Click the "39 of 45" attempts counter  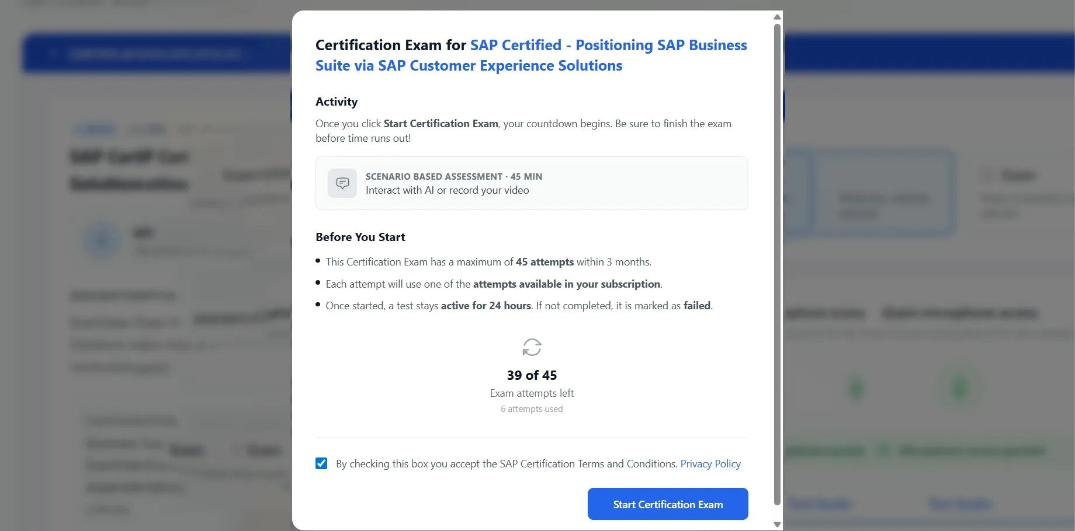(x=532, y=375)
